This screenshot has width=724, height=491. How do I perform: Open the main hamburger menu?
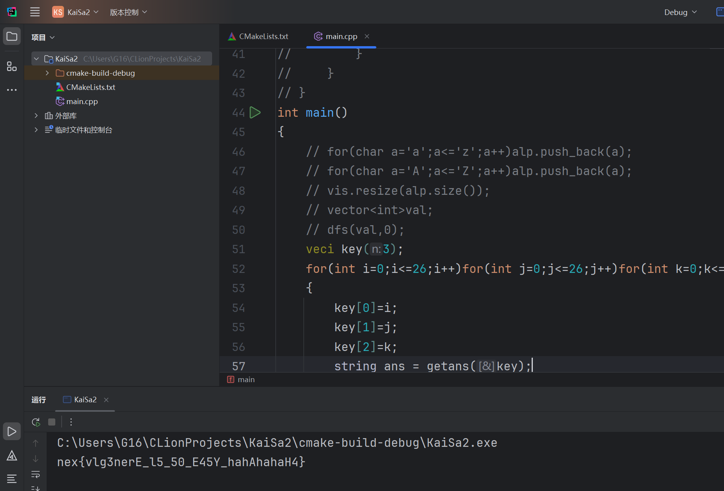point(35,12)
